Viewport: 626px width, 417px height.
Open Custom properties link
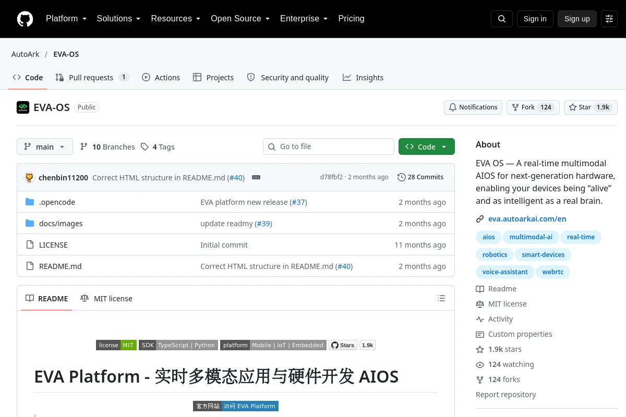pyautogui.click(x=514, y=334)
